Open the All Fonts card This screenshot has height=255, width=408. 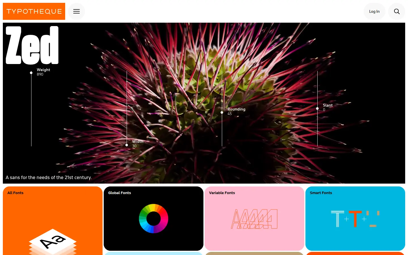click(x=53, y=221)
